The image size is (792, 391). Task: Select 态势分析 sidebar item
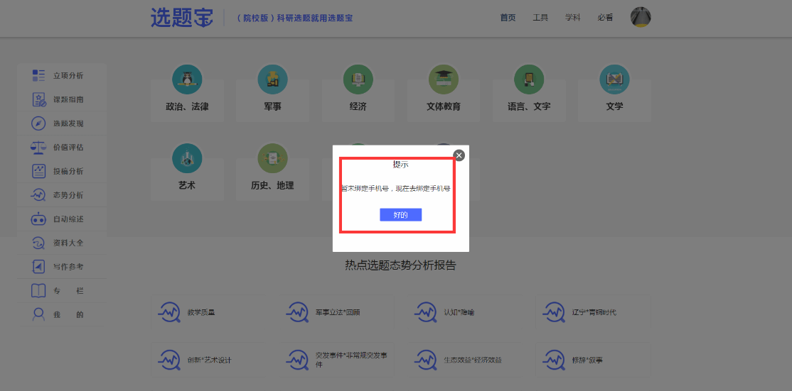(68, 195)
